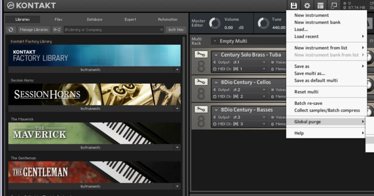Toggle Instr Nav pane
Viewport: 374px width, 196px height.
point(176,30)
